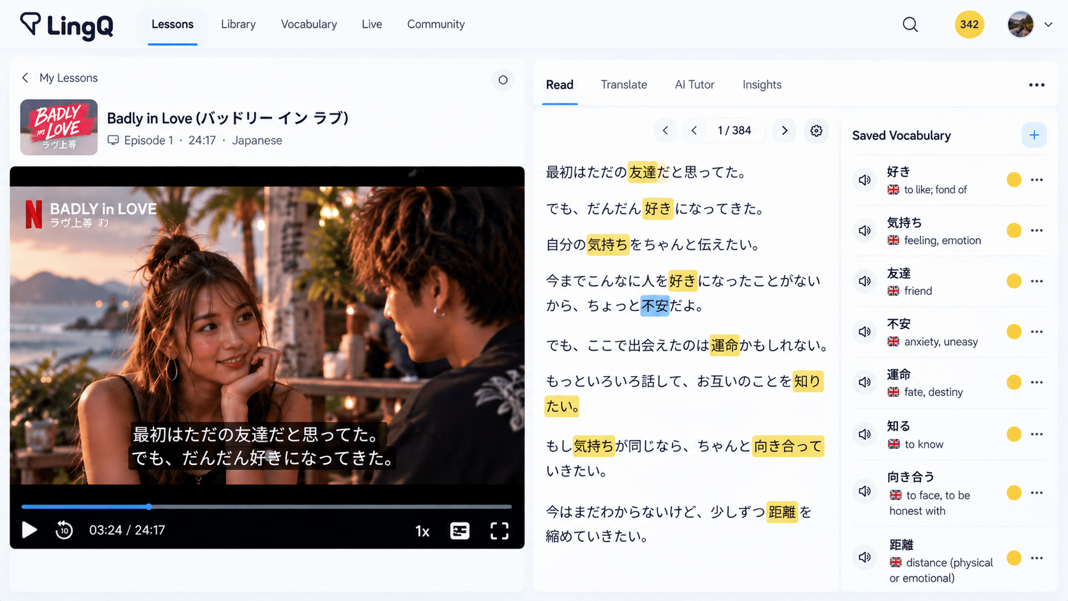
Task: Open the Vocabulary nav item
Action: pos(309,24)
